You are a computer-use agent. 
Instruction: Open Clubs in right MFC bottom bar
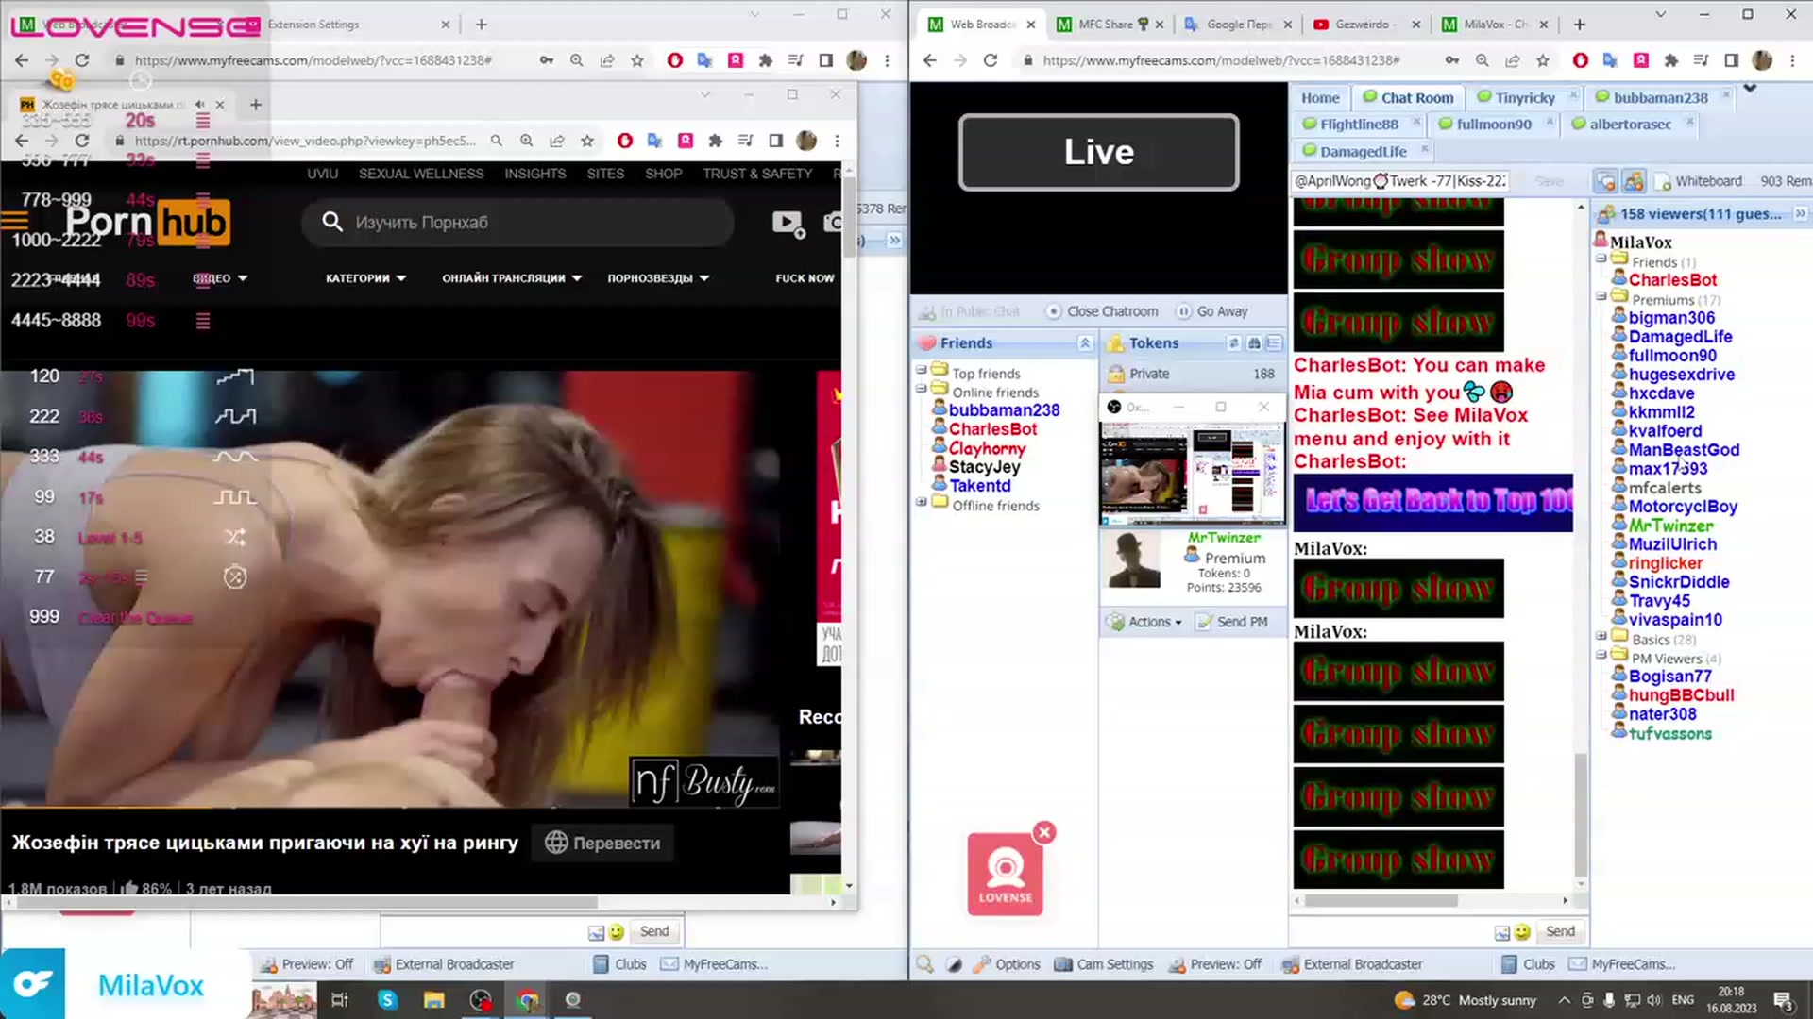(1528, 964)
